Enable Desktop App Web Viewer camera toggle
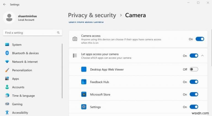This screenshot has height=116, width=212. click(194, 69)
